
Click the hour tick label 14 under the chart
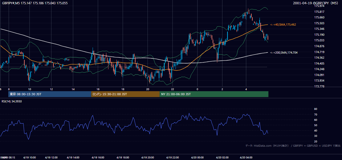73,89
